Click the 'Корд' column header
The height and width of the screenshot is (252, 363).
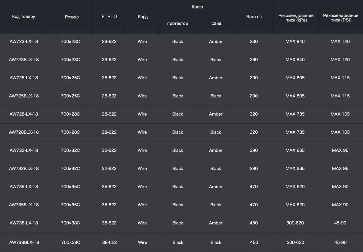click(x=143, y=17)
